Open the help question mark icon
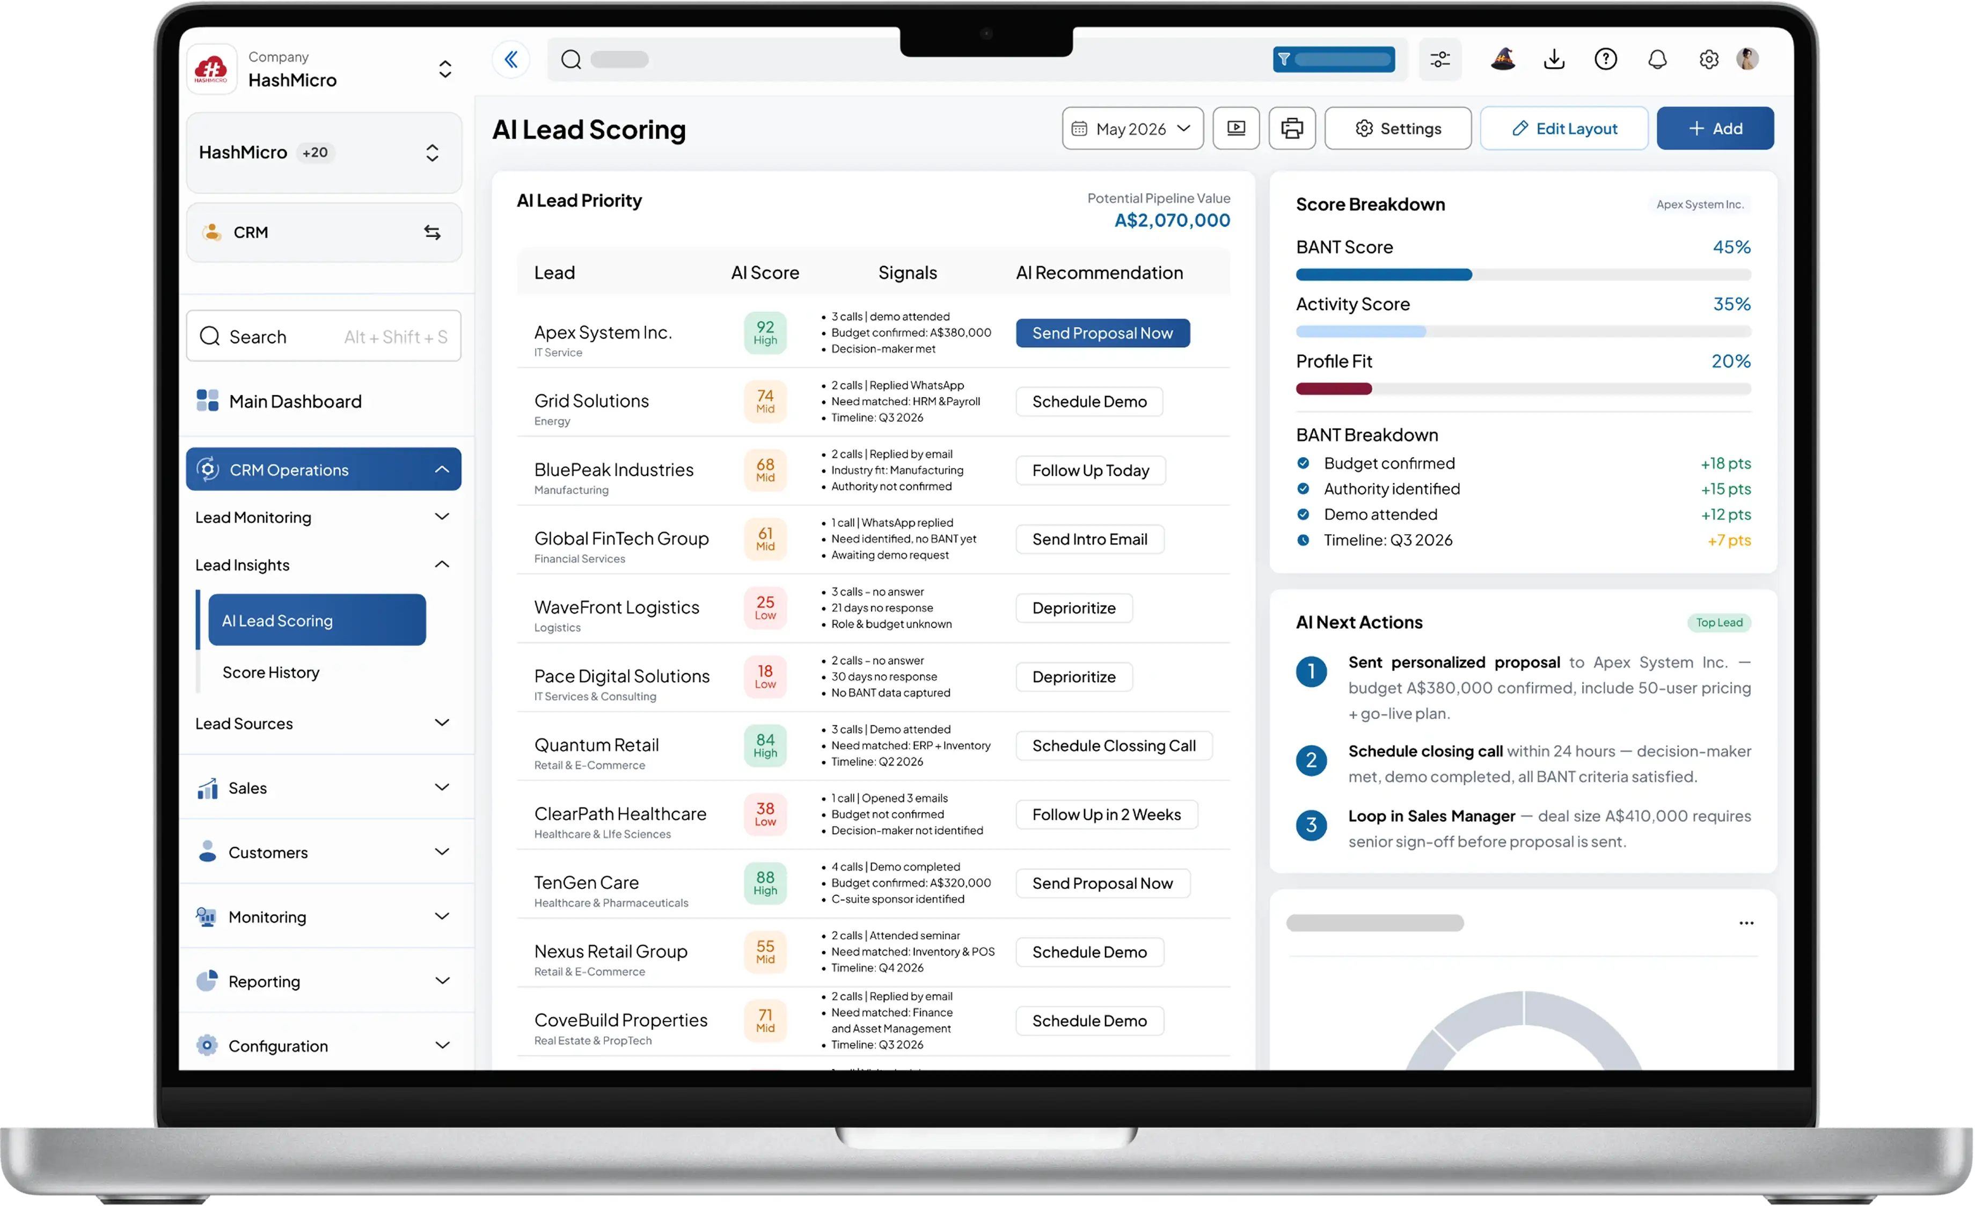Image resolution: width=1975 pixels, height=1206 pixels. point(1605,60)
